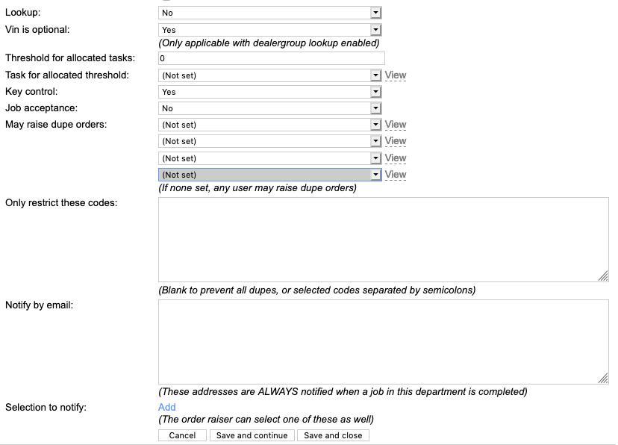Click View link for fourth dupe orders row
618x445 pixels.
pyautogui.click(x=395, y=175)
